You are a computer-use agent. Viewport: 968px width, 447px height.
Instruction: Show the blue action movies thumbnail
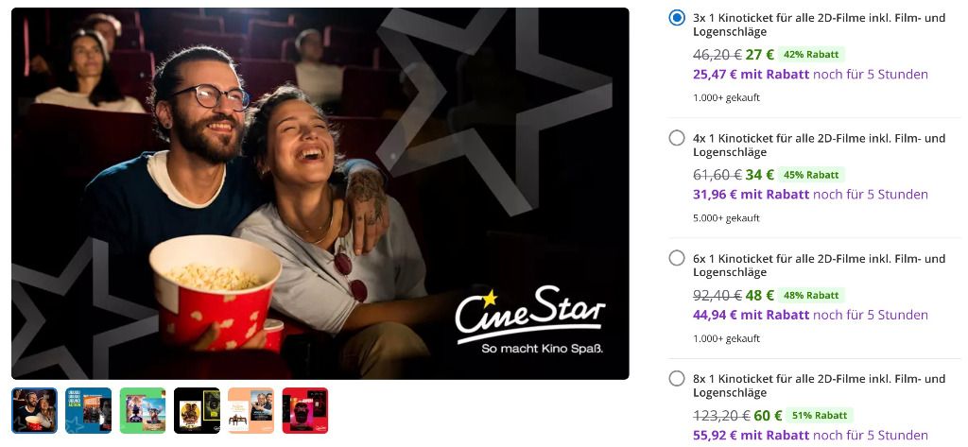point(88,410)
